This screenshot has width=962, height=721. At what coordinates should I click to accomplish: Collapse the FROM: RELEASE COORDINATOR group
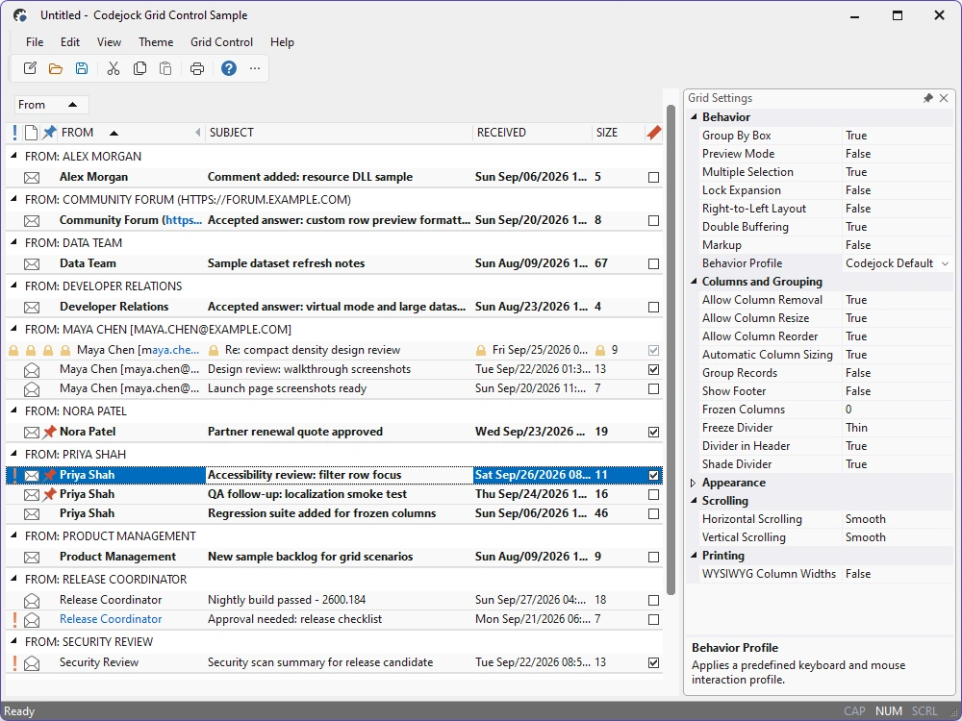(14, 579)
